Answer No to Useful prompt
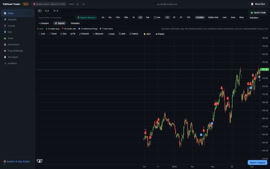This screenshot has width=270, height=169. click(83, 4)
